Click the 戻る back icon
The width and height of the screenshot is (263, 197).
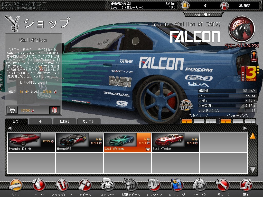point(246,185)
